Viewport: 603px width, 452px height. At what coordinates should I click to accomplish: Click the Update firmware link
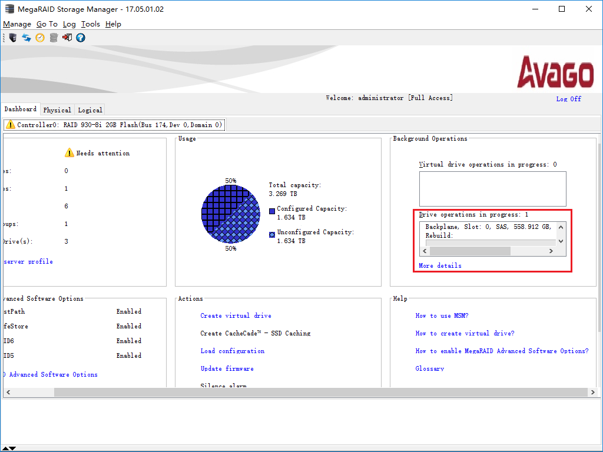(x=227, y=368)
